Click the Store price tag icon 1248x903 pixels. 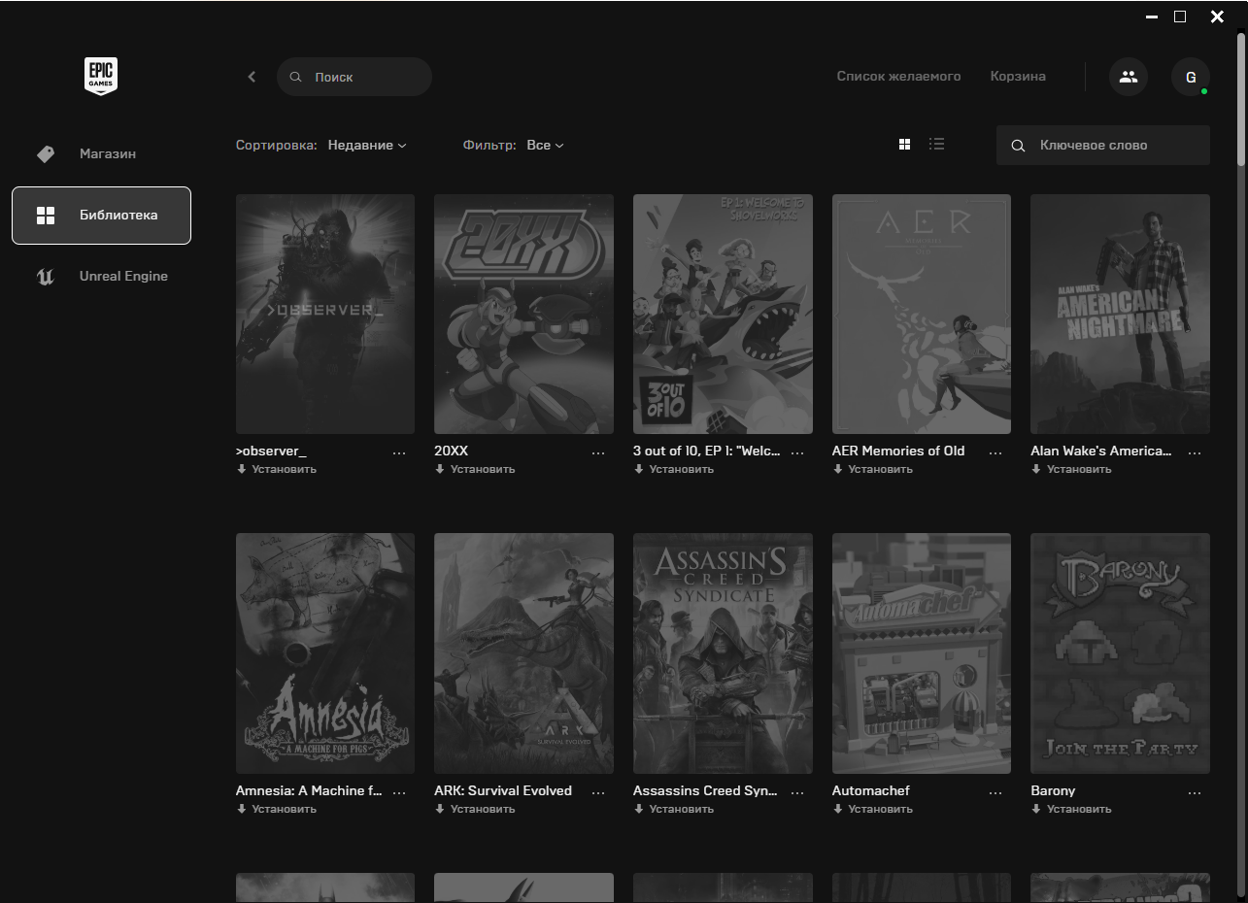click(46, 153)
